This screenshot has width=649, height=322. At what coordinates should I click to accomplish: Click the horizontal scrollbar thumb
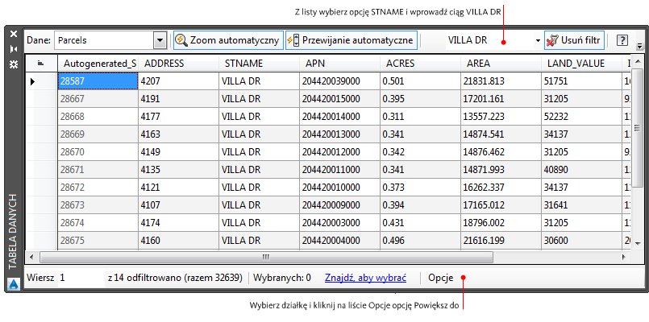tap(266, 257)
